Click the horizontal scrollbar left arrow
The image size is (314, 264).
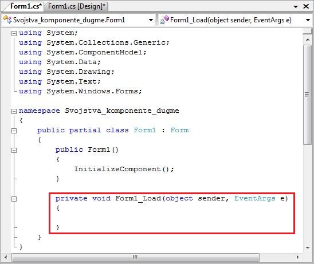(x=6, y=257)
